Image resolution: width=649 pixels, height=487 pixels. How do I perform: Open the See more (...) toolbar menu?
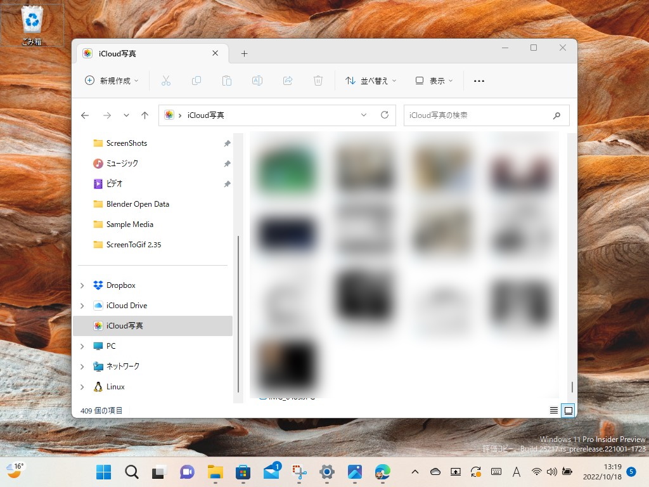tap(479, 81)
